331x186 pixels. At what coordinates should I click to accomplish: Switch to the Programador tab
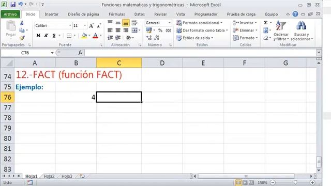pos(206,14)
